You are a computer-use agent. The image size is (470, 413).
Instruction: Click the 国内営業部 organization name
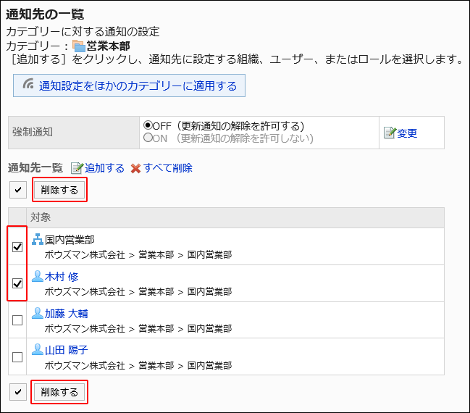point(70,240)
